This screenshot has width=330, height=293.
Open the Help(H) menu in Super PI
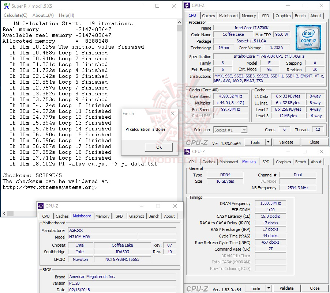(67, 15)
